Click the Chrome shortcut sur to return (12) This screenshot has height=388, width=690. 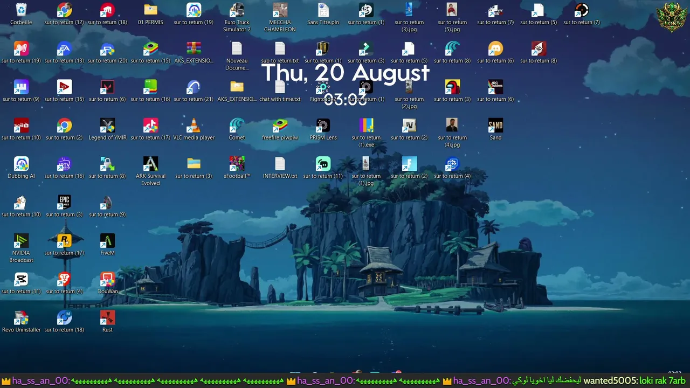coord(64,14)
